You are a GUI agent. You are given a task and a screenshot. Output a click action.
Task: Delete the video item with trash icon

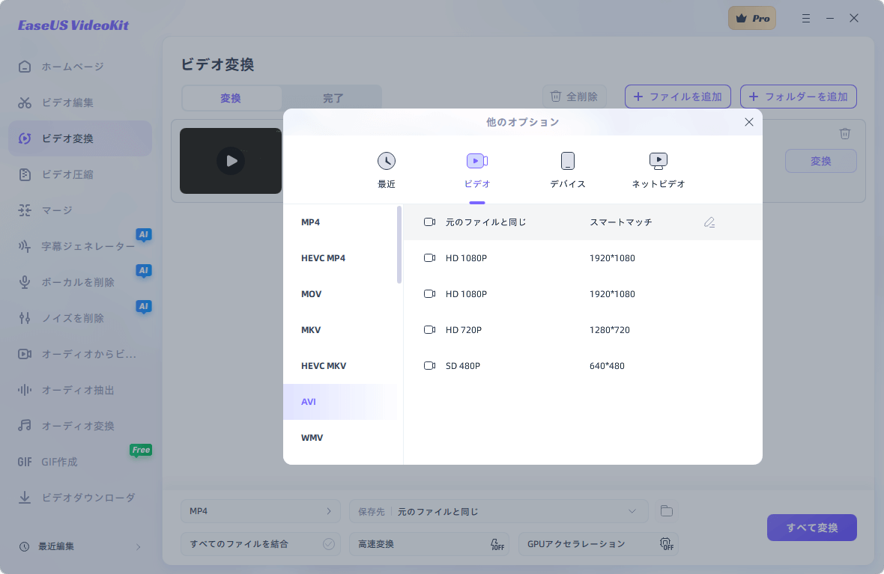844,133
